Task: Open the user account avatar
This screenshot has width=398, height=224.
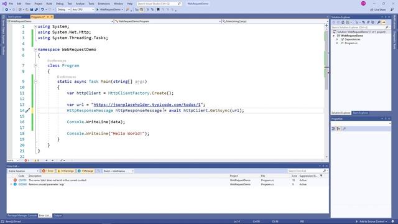Action: click(363, 3)
